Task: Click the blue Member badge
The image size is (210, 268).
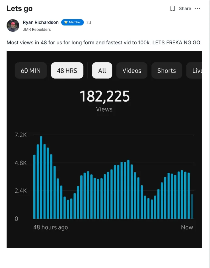Action: [x=73, y=22]
